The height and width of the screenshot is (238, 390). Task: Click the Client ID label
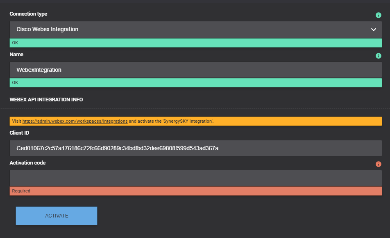[19, 133]
